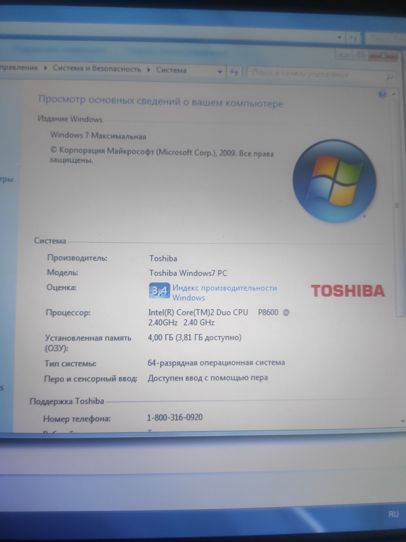Image resolution: width=406 pixels, height=542 pixels.
Task: Select the processor text P8600
Action: click(268, 312)
